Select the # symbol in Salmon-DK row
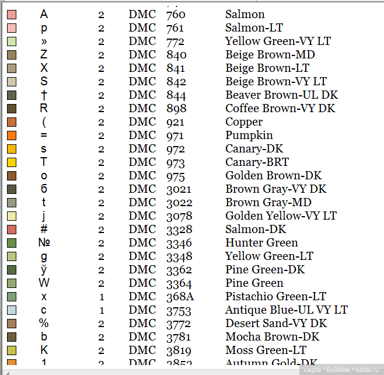The image size is (384, 375). click(x=44, y=230)
